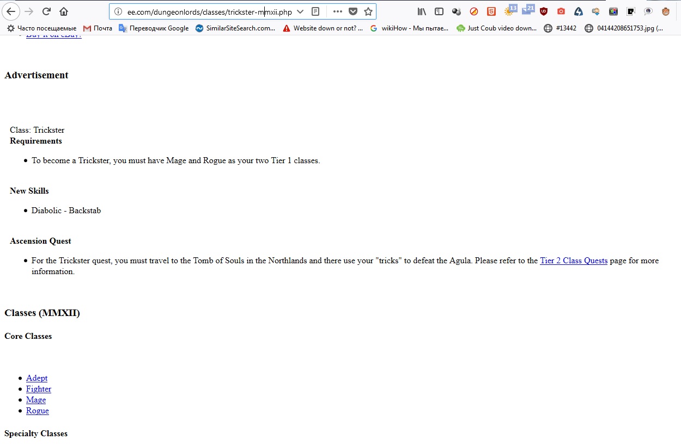The width and height of the screenshot is (681, 446).
Task: Open the 'Website down or not?' bookmark
Action: (323, 28)
